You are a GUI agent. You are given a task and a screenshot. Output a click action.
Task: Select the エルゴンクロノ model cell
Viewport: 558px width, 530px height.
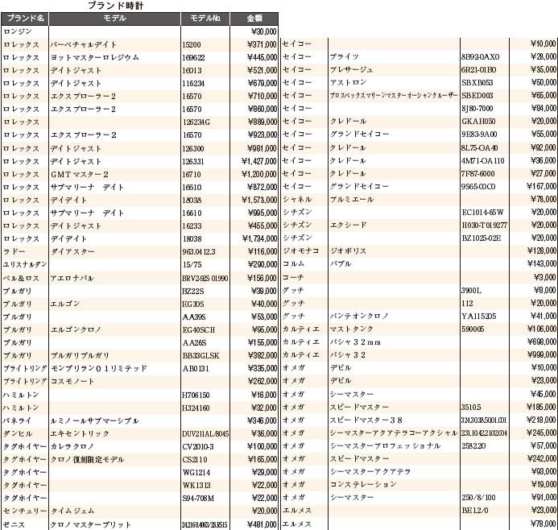[76, 329]
